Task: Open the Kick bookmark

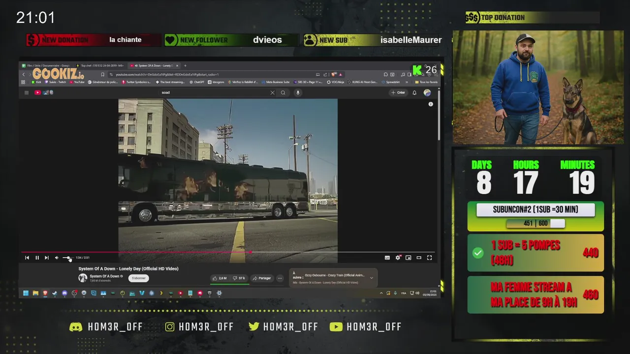Action: click(35, 82)
